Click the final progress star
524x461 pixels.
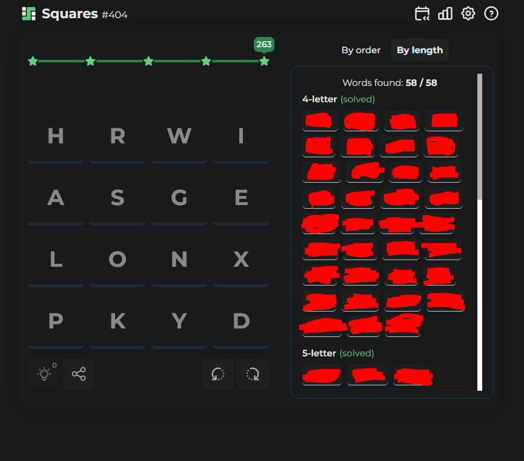(x=264, y=62)
